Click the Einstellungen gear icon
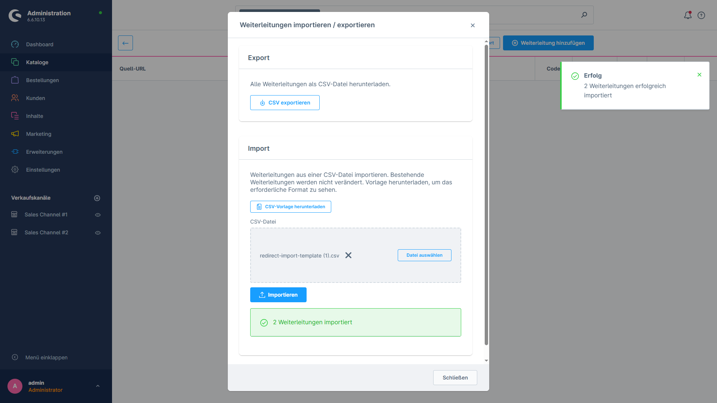 (x=15, y=169)
